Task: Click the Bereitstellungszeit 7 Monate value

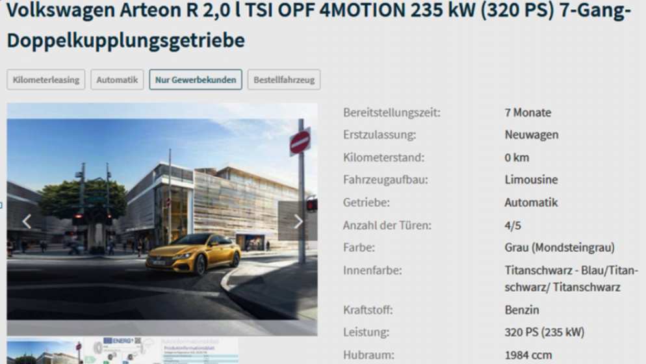Action: pyautogui.click(x=528, y=112)
